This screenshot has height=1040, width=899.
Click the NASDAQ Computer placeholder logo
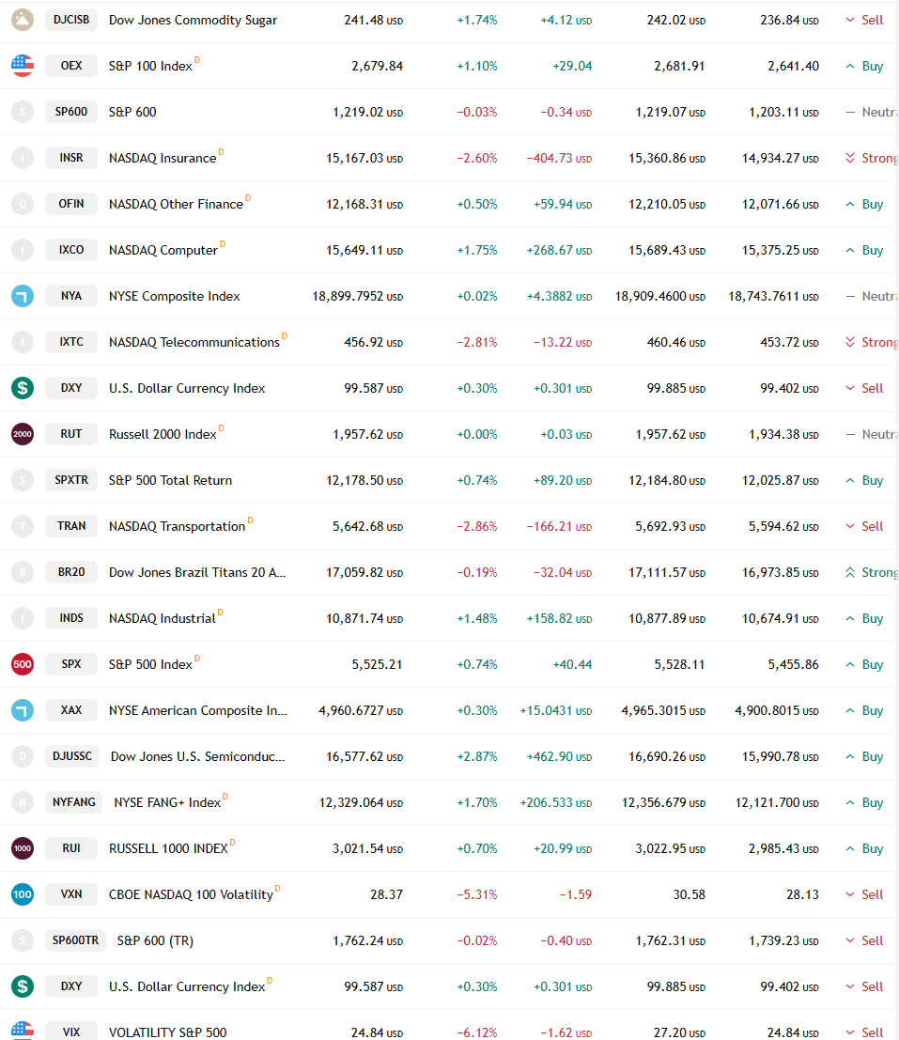click(23, 250)
